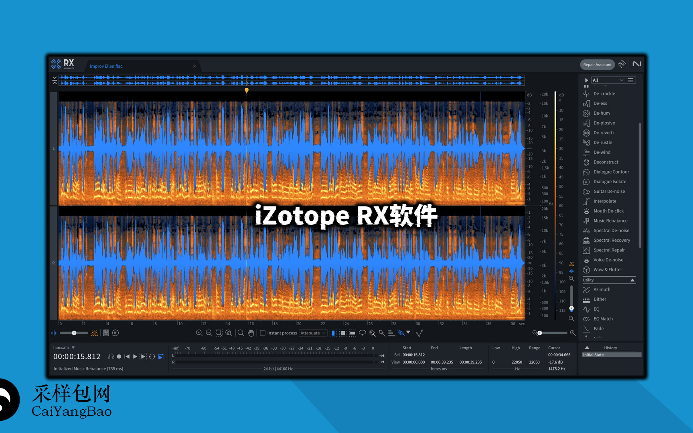
Task: Adjust the horizontal zoom slider
Action: pos(553,333)
